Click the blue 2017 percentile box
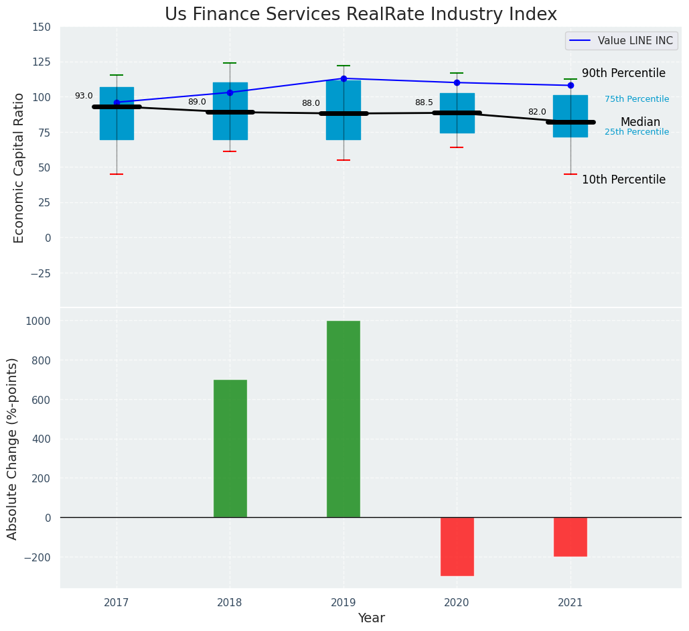The height and width of the screenshot is (631, 689). [117, 113]
